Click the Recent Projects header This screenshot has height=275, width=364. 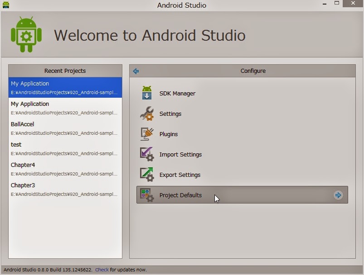[65, 71]
